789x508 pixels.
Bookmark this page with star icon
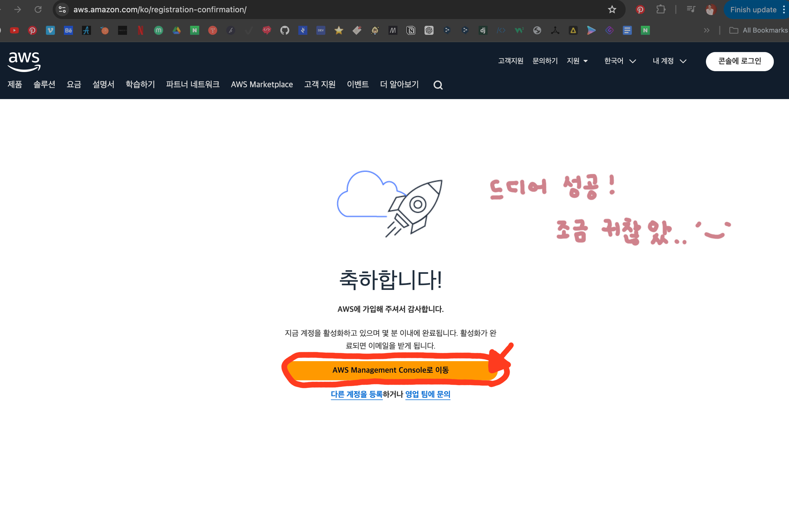coord(612,10)
